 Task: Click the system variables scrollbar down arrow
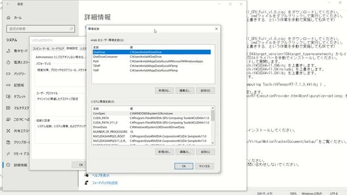pos(213,143)
